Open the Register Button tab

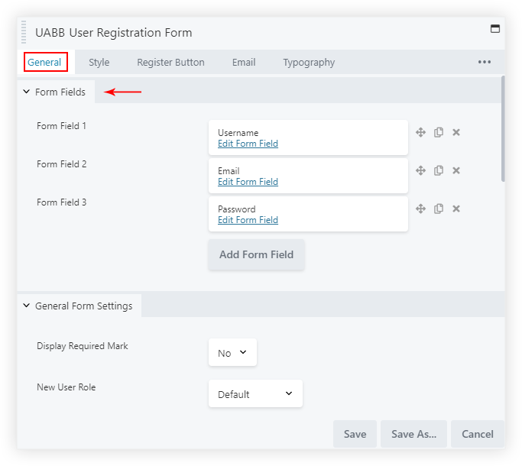click(x=170, y=63)
